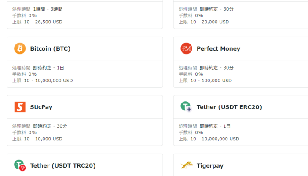Click the red Perfect Money PM logo
The width and height of the screenshot is (308, 176).
(186, 48)
